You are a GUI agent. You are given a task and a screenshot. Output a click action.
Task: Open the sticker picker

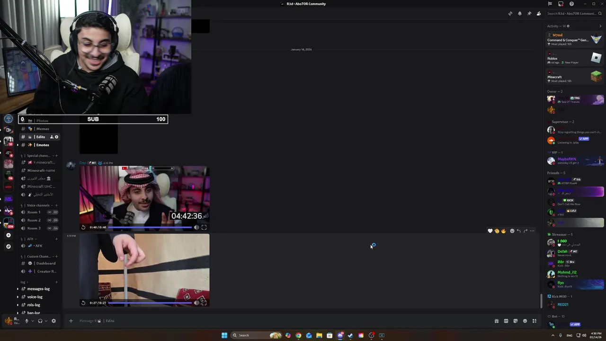pos(515,321)
